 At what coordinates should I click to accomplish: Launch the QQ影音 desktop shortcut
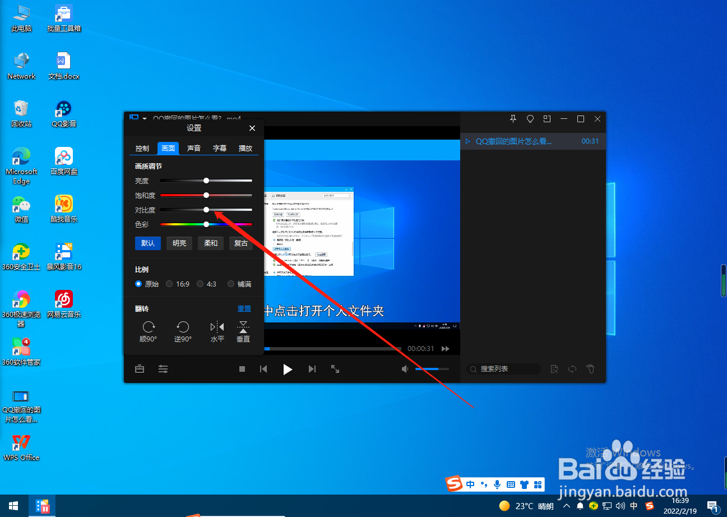64,113
